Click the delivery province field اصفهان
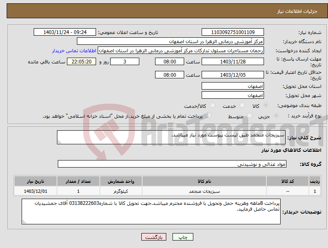 pos(233,86)
